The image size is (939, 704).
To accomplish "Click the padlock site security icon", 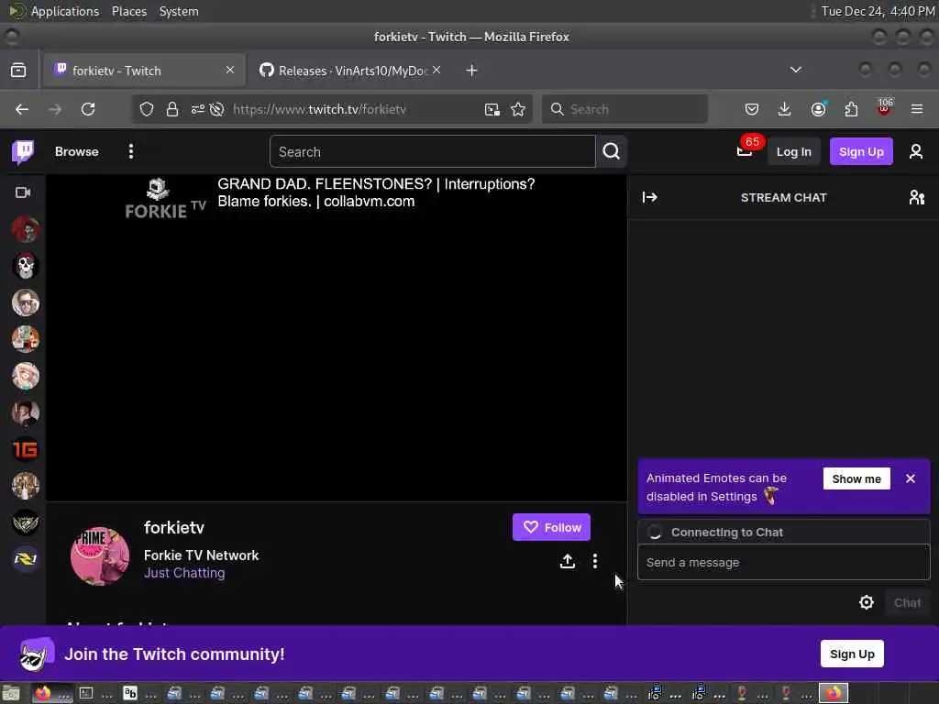I will pos(172,109).
